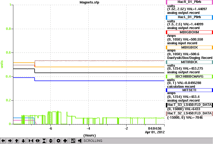Click the vertical 'units' y-axis label
The width and height of the screenshot is (213, 144).
tap(2, 64)
